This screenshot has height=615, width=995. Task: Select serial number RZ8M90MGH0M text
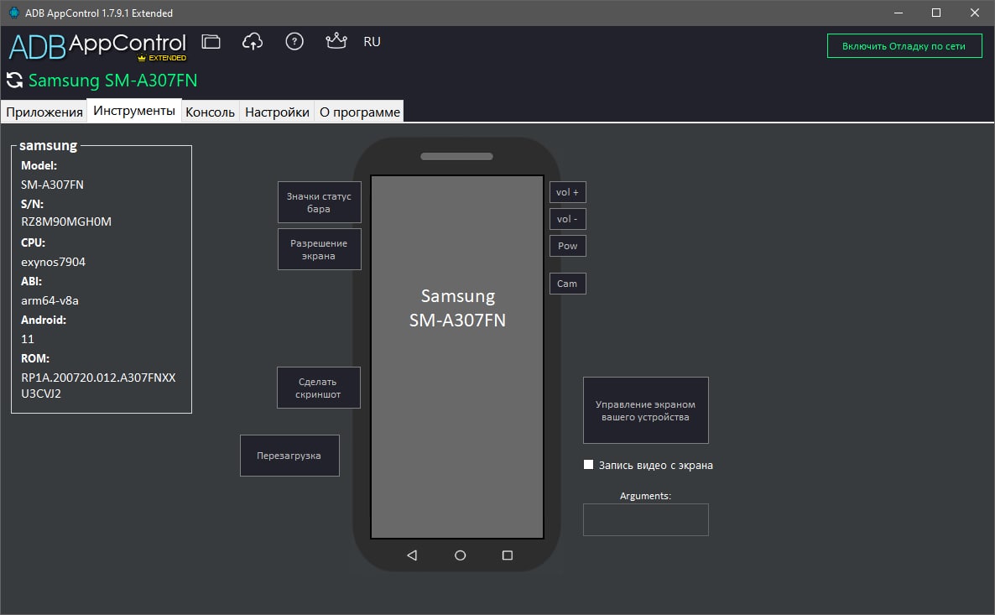[66, 222]
